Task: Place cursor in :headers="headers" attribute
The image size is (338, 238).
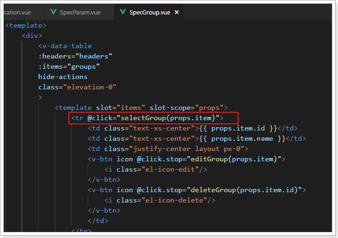Action: click(x=75, y=56)
